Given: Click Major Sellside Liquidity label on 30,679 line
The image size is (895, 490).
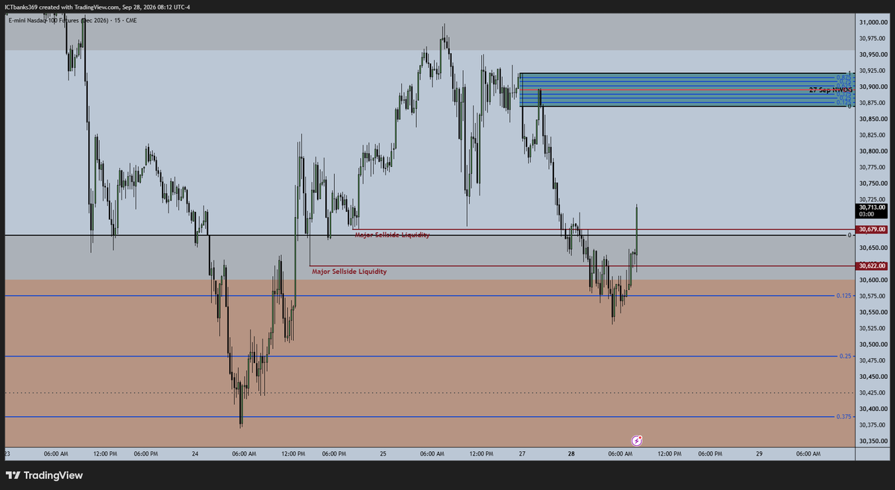Looking at the screenshot, I should click(x=392, y=234).
